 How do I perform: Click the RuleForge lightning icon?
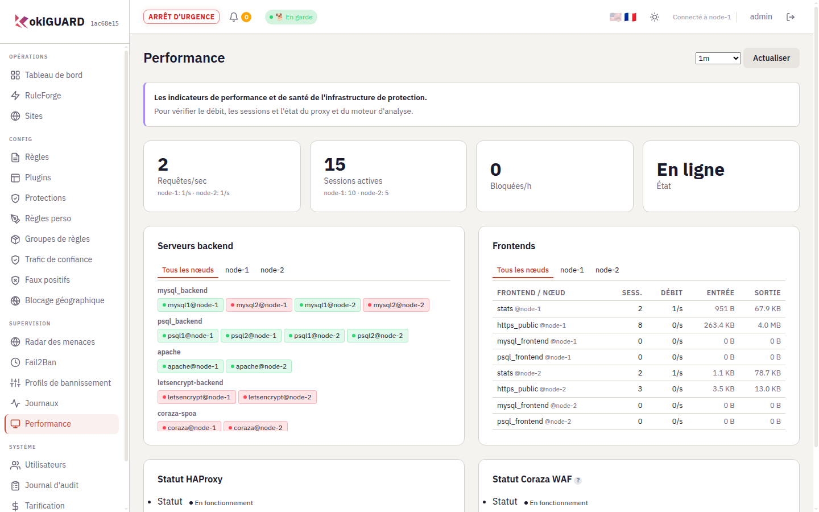click(x=15, y=96)
